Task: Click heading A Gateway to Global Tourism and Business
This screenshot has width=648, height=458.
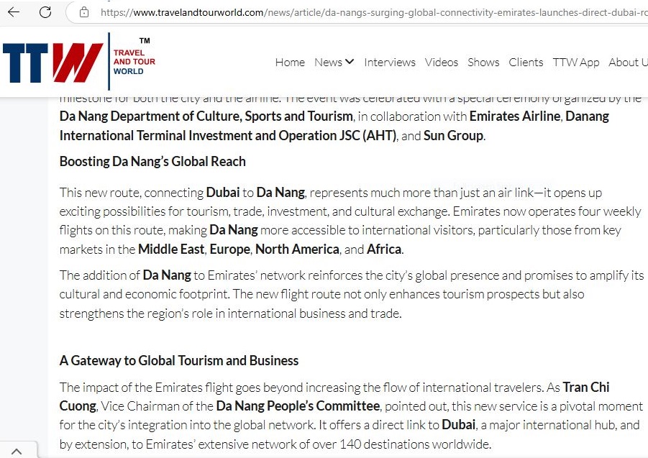Action: (x=179, y=360)
